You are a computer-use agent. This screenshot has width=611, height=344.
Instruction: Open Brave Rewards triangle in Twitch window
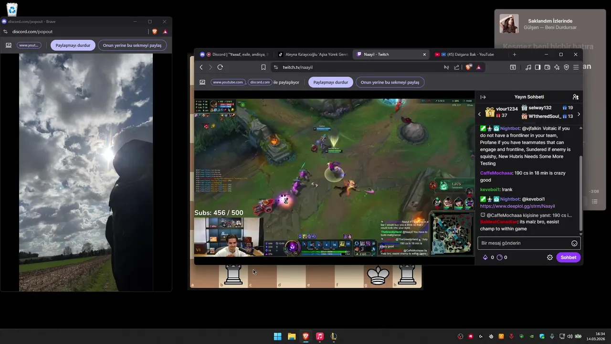pyautogui.click(x=478, y=67)
